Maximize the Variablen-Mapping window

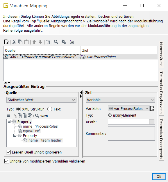(142, 6)
